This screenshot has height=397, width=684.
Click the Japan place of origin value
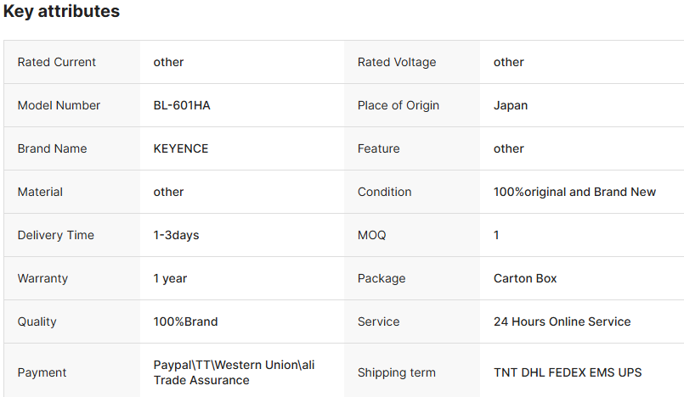pyautogui.click(x=511, y=105)
